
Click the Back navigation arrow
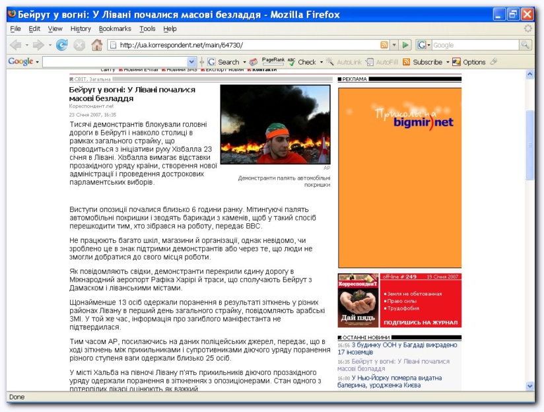click(16, 45)
